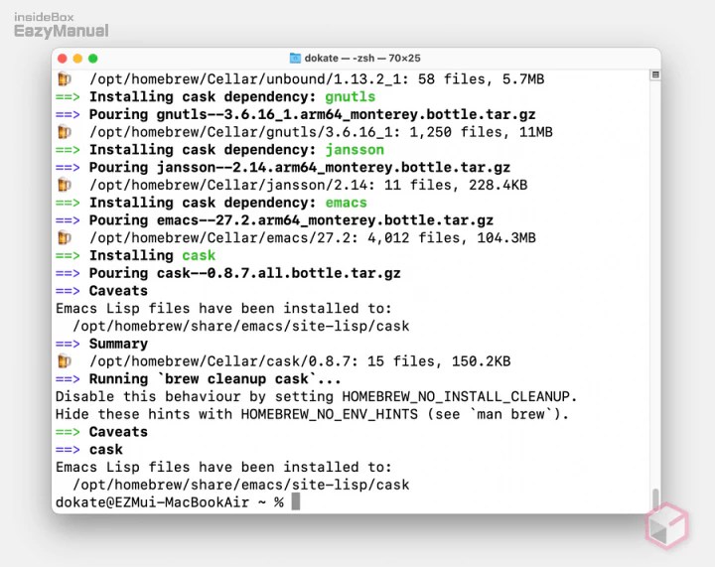The image size is (715, 567).
Task: Click the green word 'cask' after Installing
Action: pos(199,256)
